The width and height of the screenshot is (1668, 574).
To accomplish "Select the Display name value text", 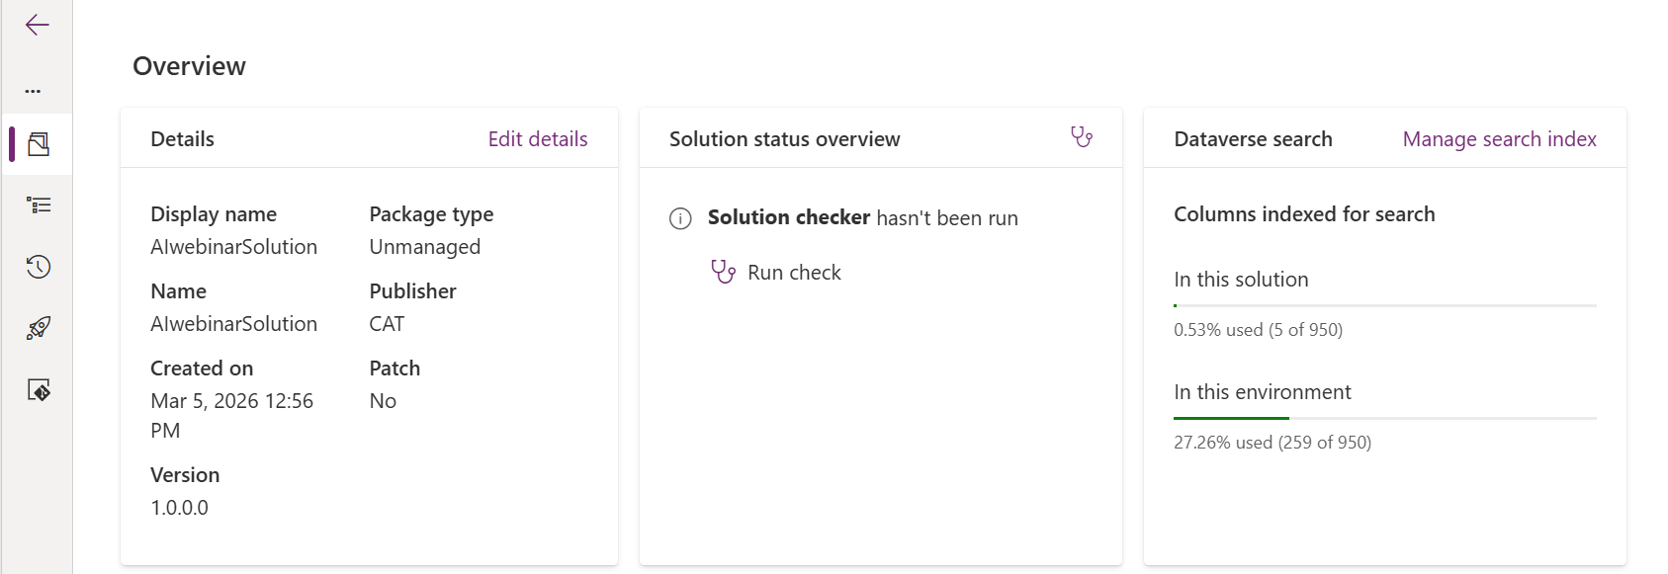I will (233, 247).
